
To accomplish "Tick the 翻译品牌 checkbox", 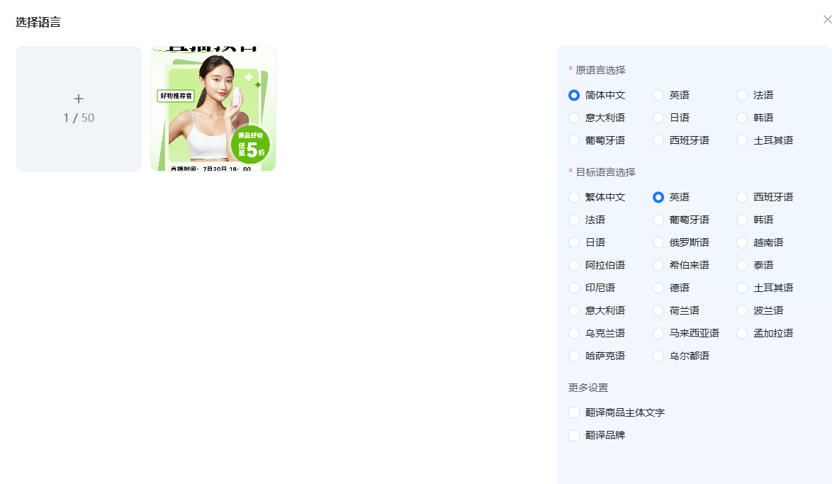I will click(x=575, y=435).
